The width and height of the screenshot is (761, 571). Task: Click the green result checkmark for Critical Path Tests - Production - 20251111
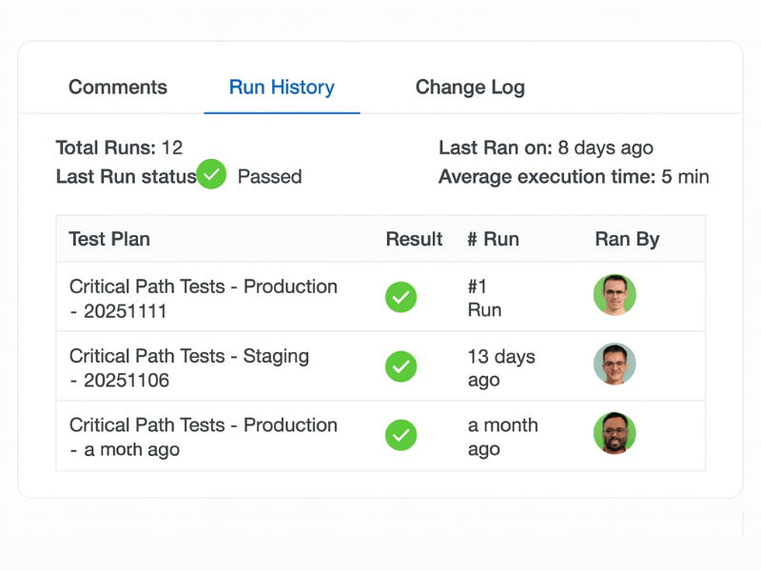[x=400, y=297]
